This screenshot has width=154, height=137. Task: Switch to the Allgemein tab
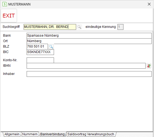[x=12, y=134]
